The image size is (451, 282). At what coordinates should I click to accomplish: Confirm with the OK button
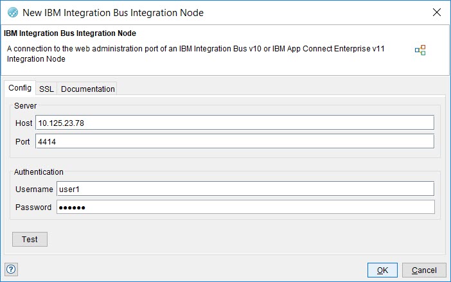(x=382, y=270)
